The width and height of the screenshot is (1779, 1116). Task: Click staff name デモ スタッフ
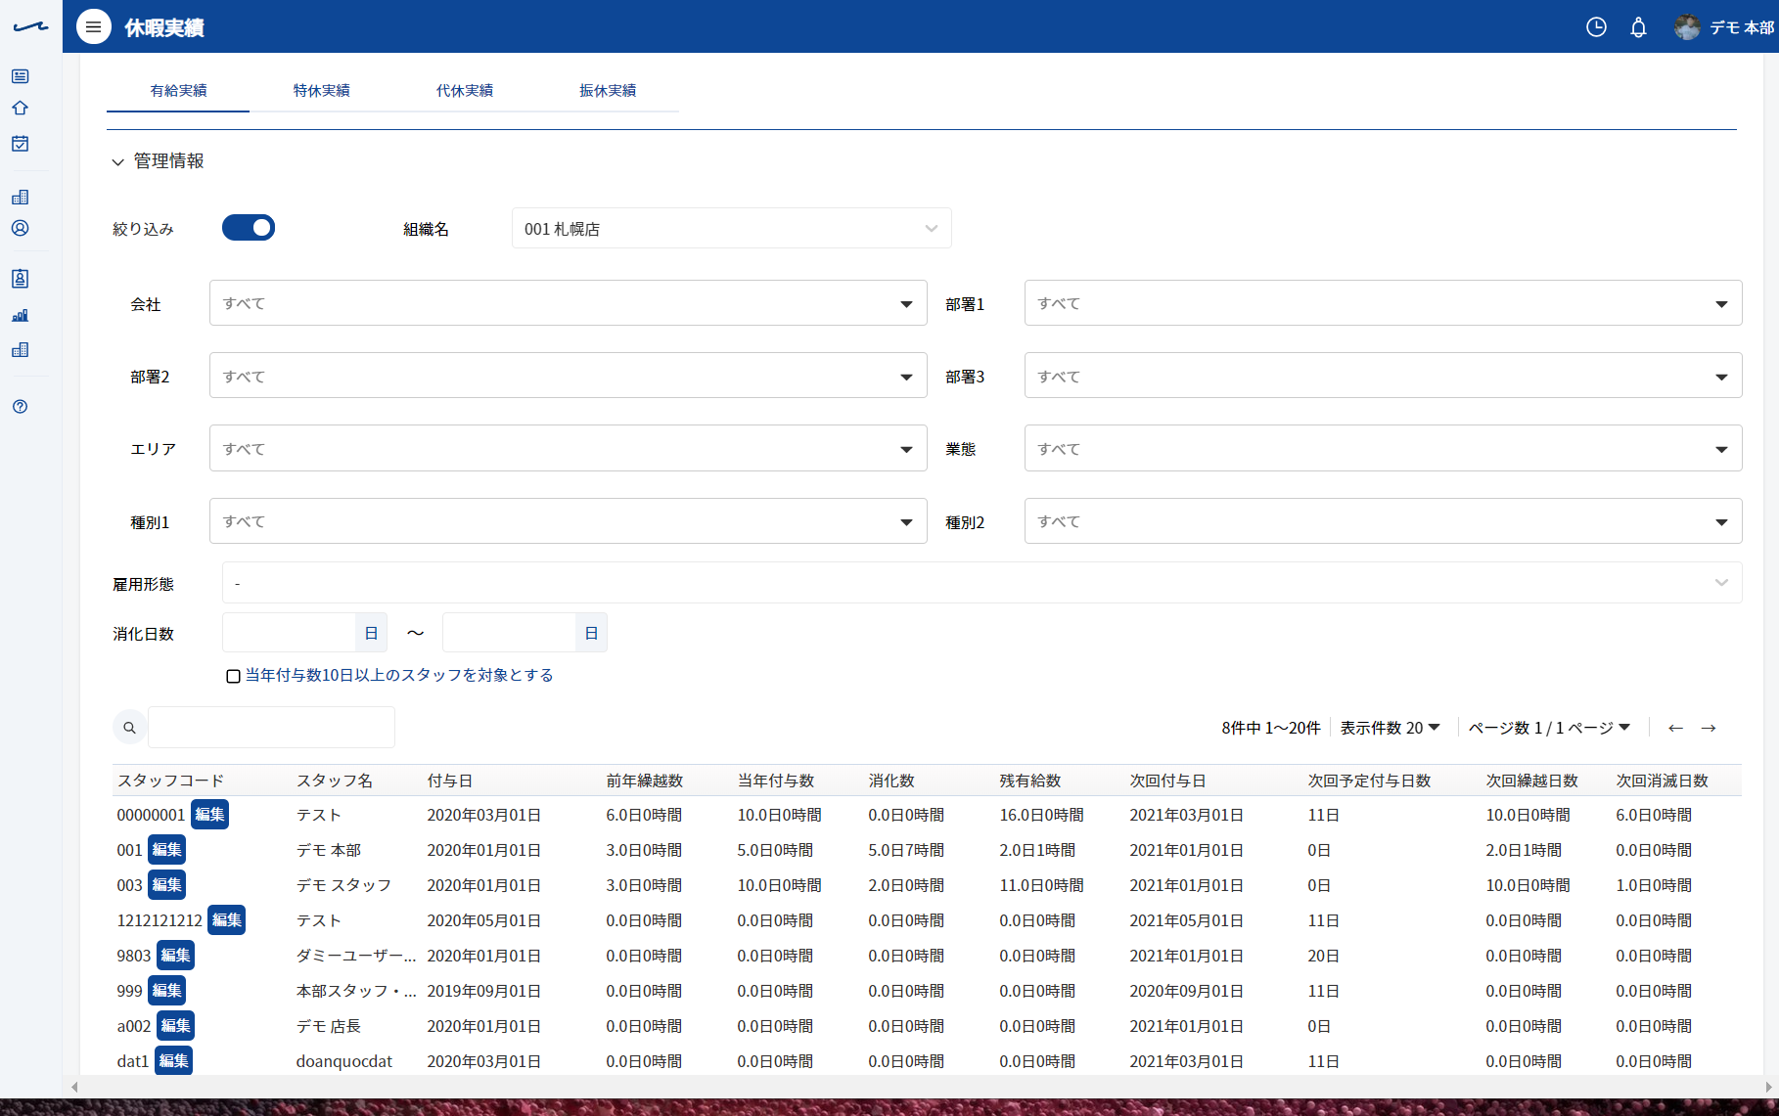pos(343,885)
